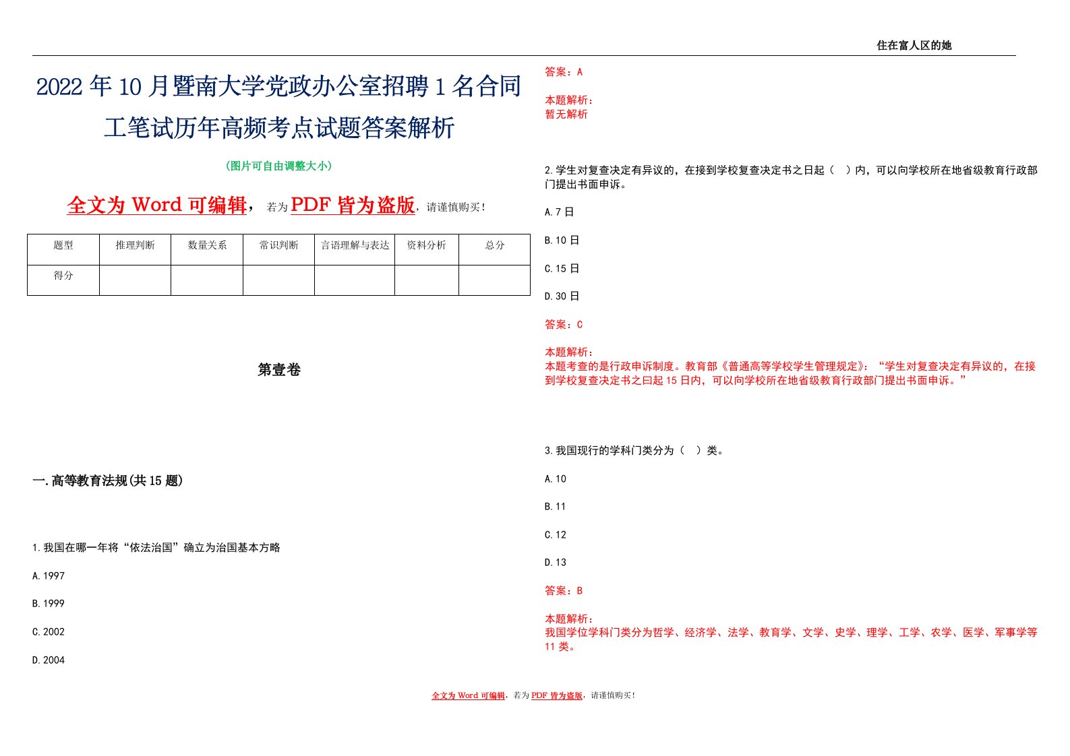Click question 1 text about '依法治国'
The width and height of the screenshot is (1070, 756).
click(x=156, y=548)
